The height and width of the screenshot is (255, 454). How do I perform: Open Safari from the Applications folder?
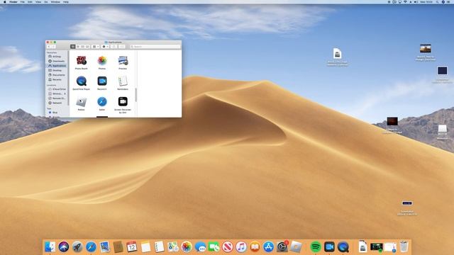(102, 102)
